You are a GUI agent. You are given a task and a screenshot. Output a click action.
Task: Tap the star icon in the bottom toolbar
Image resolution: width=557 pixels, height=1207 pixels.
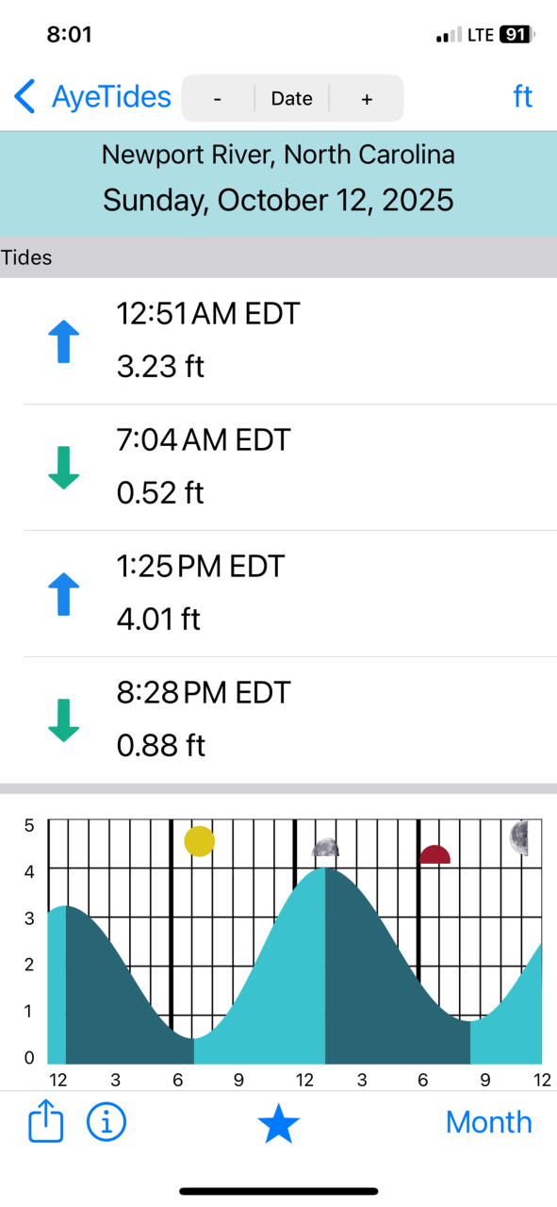click(x=278, y=1122)
